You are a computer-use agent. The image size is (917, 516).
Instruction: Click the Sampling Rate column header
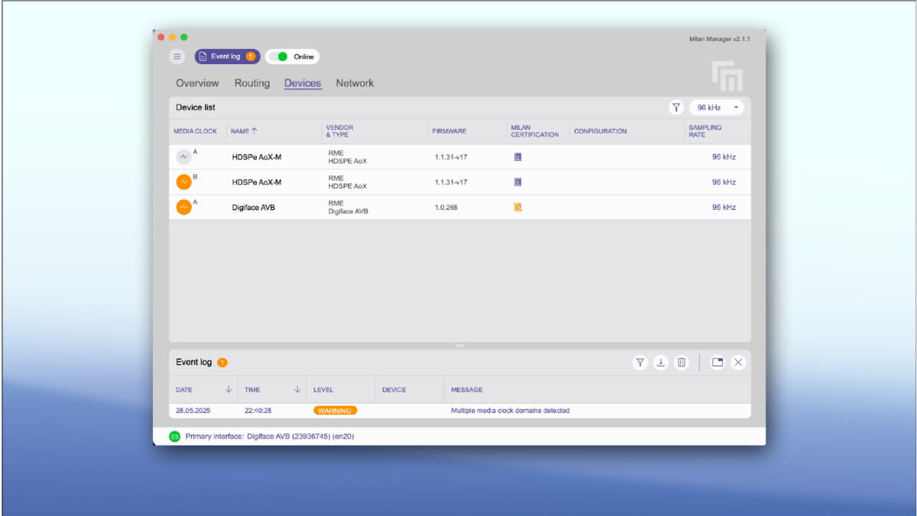[705, 131]
